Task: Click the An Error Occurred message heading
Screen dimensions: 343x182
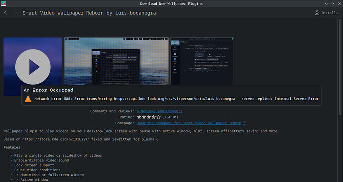Action: click(48, 90)
